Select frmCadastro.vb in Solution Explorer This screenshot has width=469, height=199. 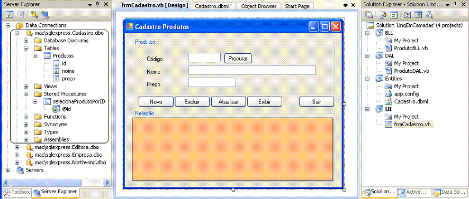pyautogui.click(x=412, y=124)
